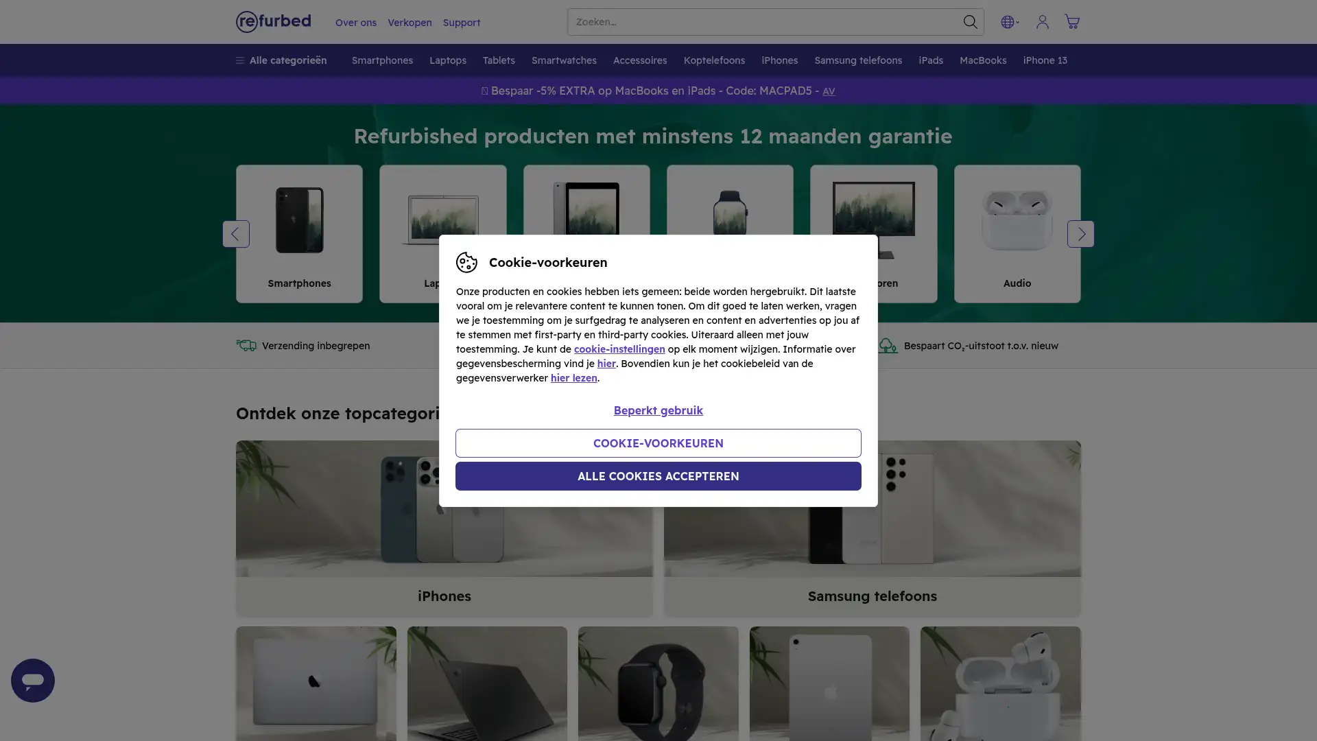The width and height of the screenshot is (1317, 741).
Task: Click ALLE COOKIES ACCEPTEREN
Action: point(658,475)
